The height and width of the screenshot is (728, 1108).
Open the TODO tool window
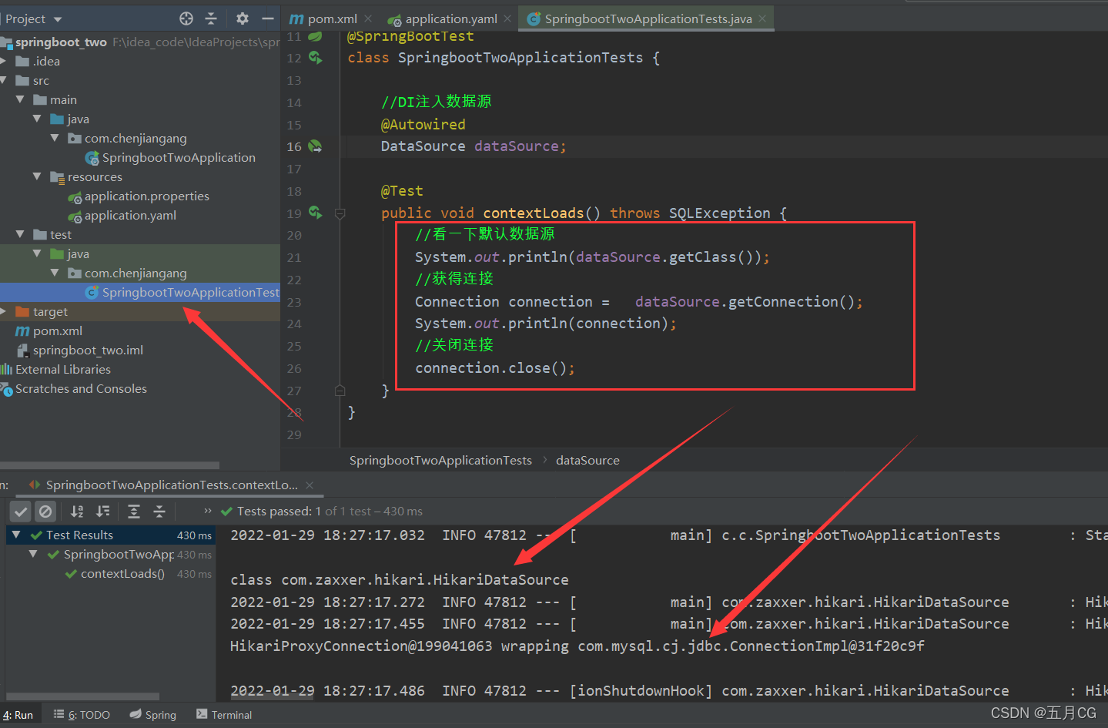click(82, 715)
